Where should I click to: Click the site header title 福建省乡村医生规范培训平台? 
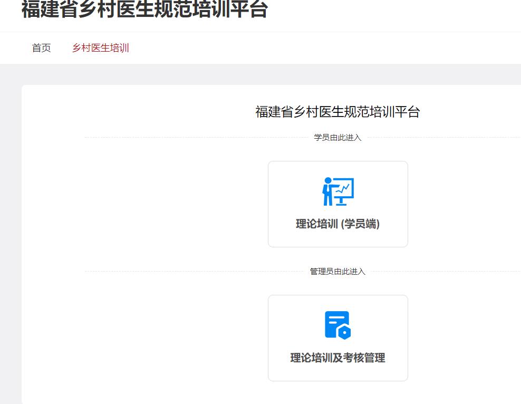(144, 8)
